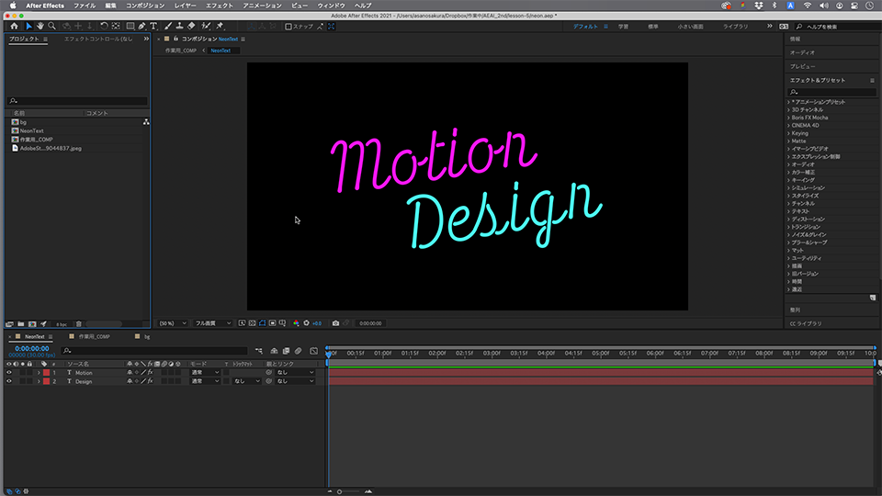
Task: Select the Pen tool
Action: tap(141, 26)
